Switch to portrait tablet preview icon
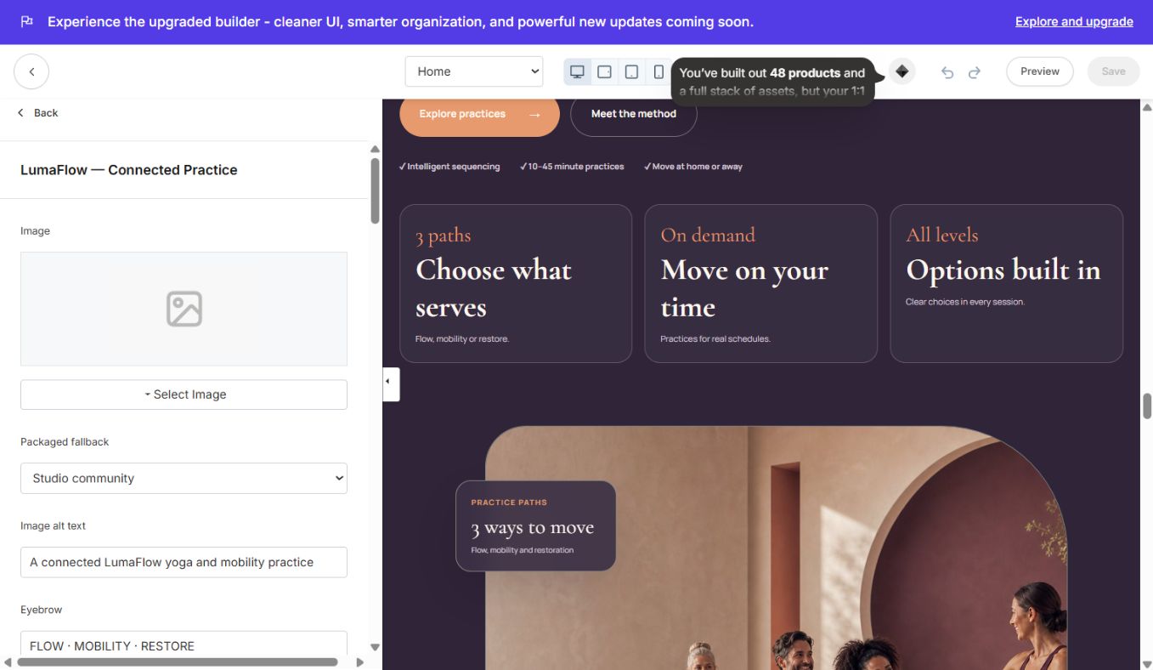 point(631,71)
